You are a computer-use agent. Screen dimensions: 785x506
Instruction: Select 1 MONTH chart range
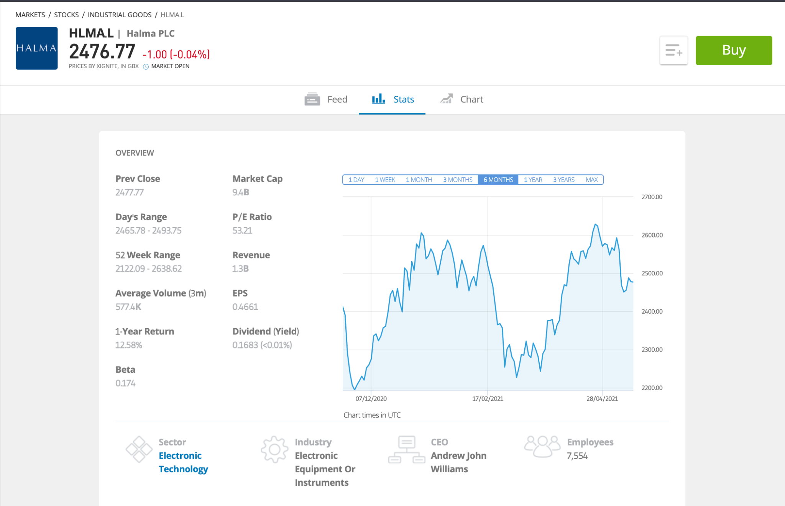pos(419,180)
